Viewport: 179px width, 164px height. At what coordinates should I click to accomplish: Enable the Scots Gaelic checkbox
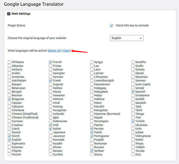(x=133, y=84)
